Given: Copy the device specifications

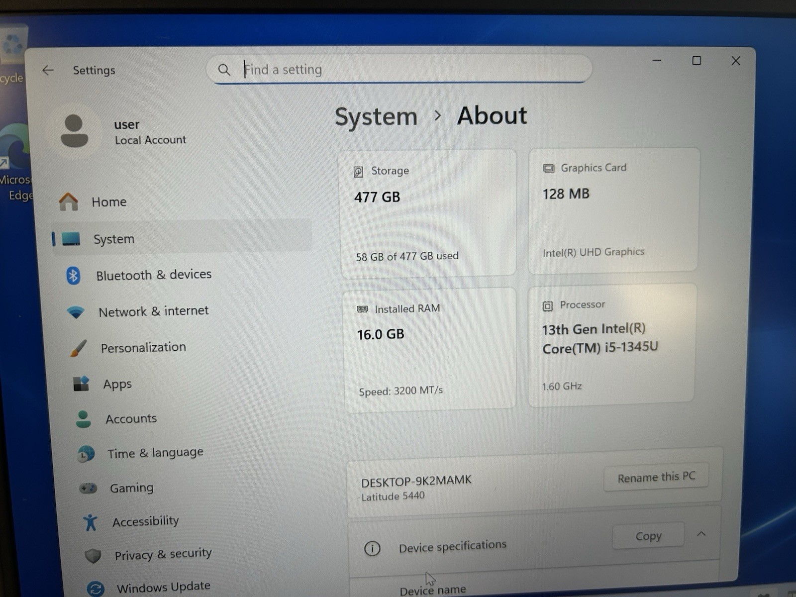Looking at the screenshot, I should click(x=648, y=536).
